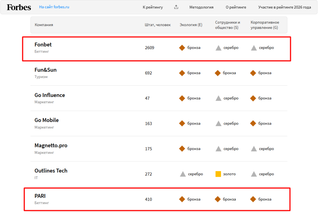Click Outlines Tech gold society square
The image size is (320, 214).
coord(218,174)
